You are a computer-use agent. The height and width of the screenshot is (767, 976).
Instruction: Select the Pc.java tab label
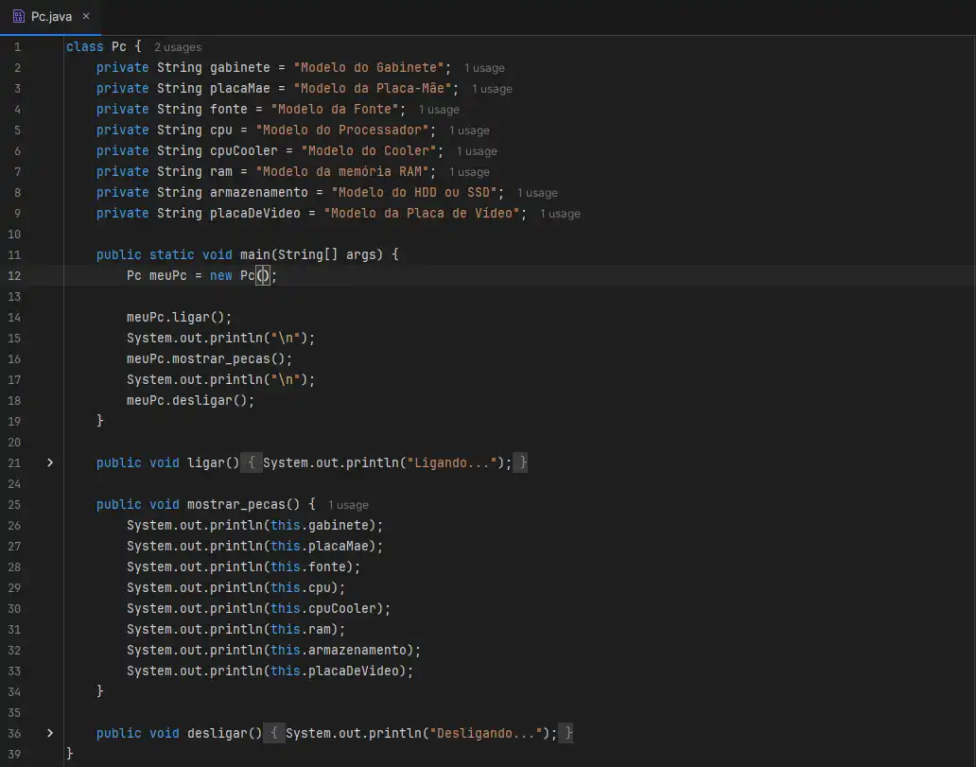(x=51, y=17)
